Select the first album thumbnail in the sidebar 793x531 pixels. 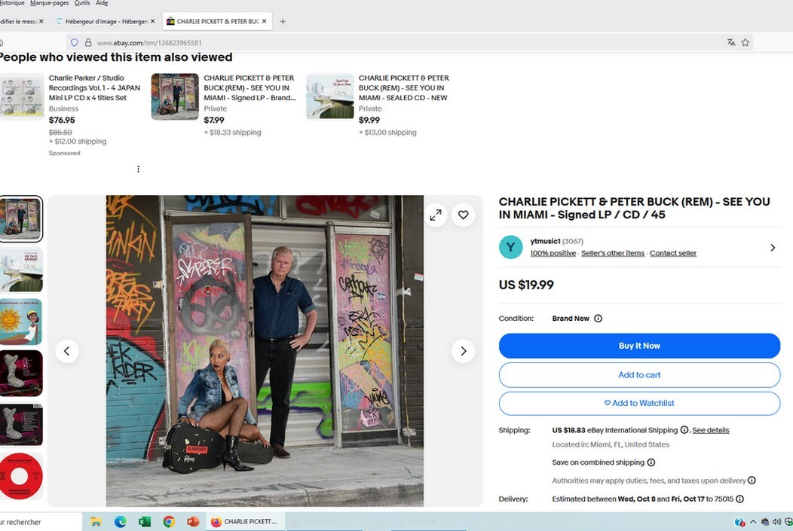click(21, 218)
